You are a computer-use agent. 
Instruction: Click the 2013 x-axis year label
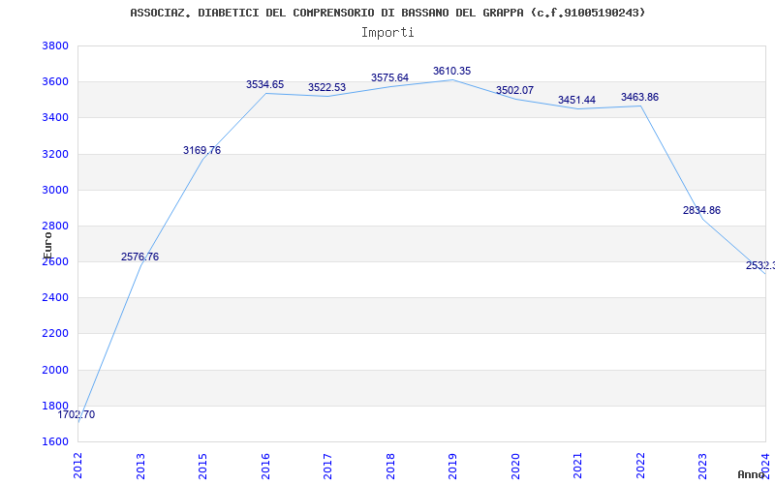pos(140,466)
